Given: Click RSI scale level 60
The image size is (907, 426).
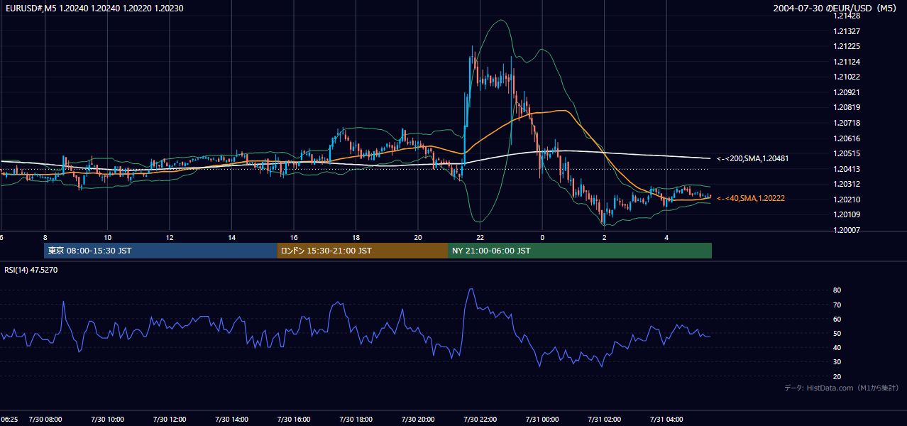Looking at the screenshot, I should 837,319.
